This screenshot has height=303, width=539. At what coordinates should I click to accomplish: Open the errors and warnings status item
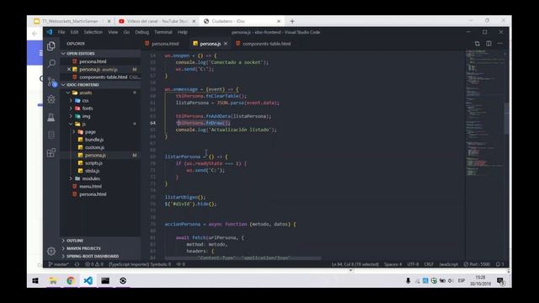tap(94, 264)
